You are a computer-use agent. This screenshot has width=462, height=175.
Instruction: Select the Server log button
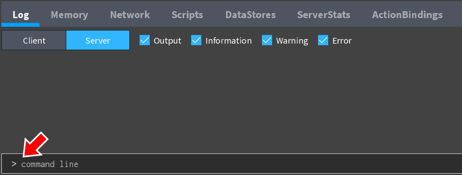[x=98, y=40]
